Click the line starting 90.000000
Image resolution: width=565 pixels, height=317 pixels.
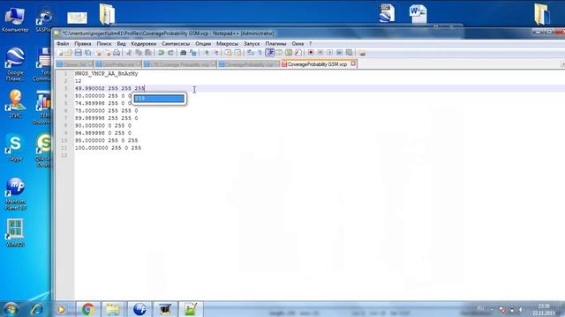(103, 125)
